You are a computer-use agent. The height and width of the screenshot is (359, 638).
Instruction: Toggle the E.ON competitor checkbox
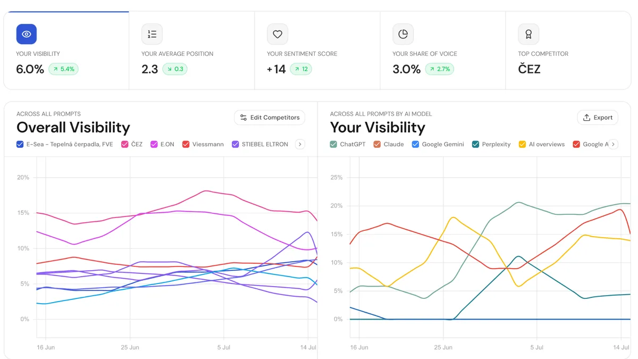click(x=154, y=144)
